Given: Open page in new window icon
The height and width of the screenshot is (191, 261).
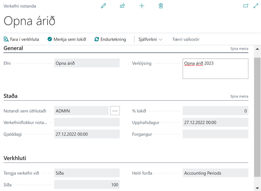Looking at the screenshot, I should pos(246,6).
